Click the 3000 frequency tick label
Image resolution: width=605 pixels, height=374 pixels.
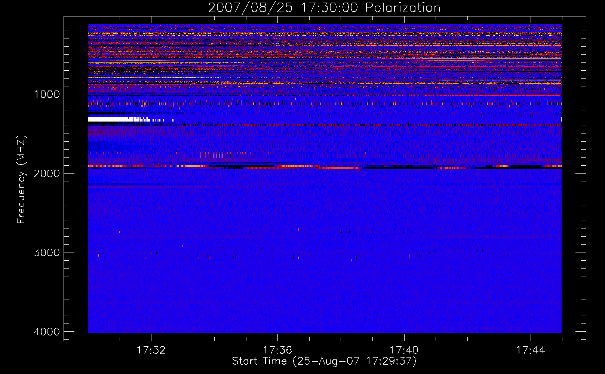47,252
